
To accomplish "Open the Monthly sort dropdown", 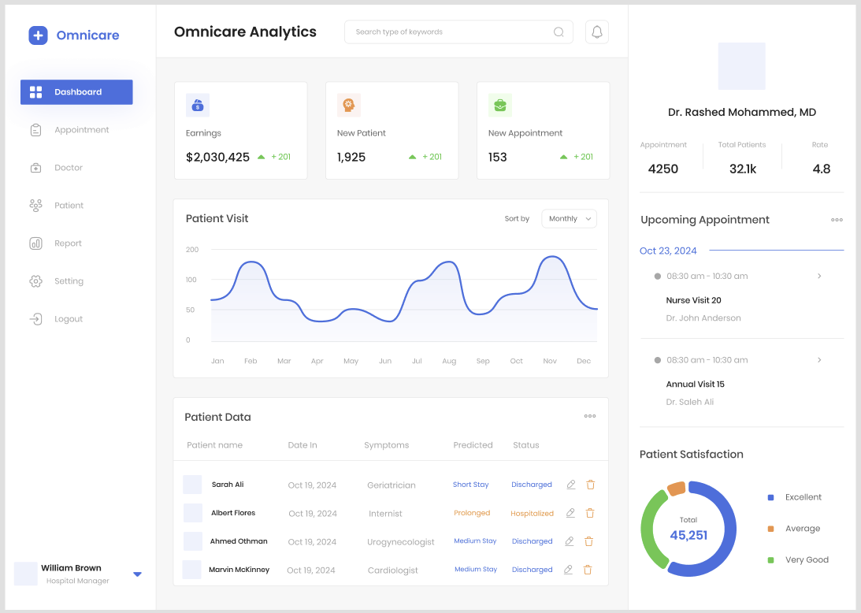I will tap(569, 219).
